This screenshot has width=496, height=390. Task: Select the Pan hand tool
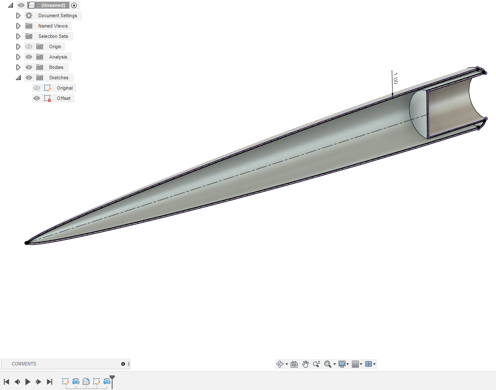[x=305, y=364]
